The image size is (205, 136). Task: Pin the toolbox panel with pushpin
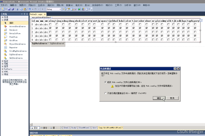click(x=24, y=14)
